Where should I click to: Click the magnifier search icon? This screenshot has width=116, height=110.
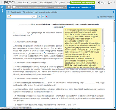click(x=35, y=17)
